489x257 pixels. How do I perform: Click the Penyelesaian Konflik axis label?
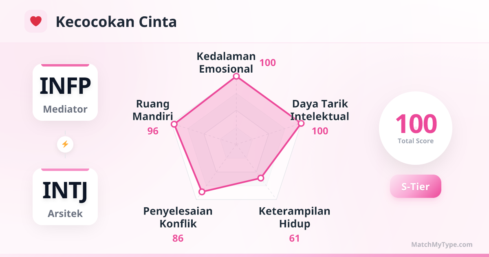click(x=178, y=217)
